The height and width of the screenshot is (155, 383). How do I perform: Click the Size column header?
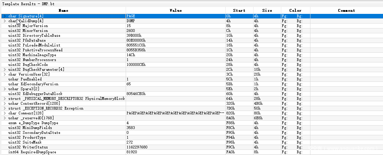tap(267, 11)
